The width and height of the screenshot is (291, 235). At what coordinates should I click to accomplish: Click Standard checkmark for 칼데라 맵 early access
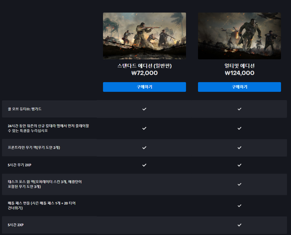pos(144,128)
